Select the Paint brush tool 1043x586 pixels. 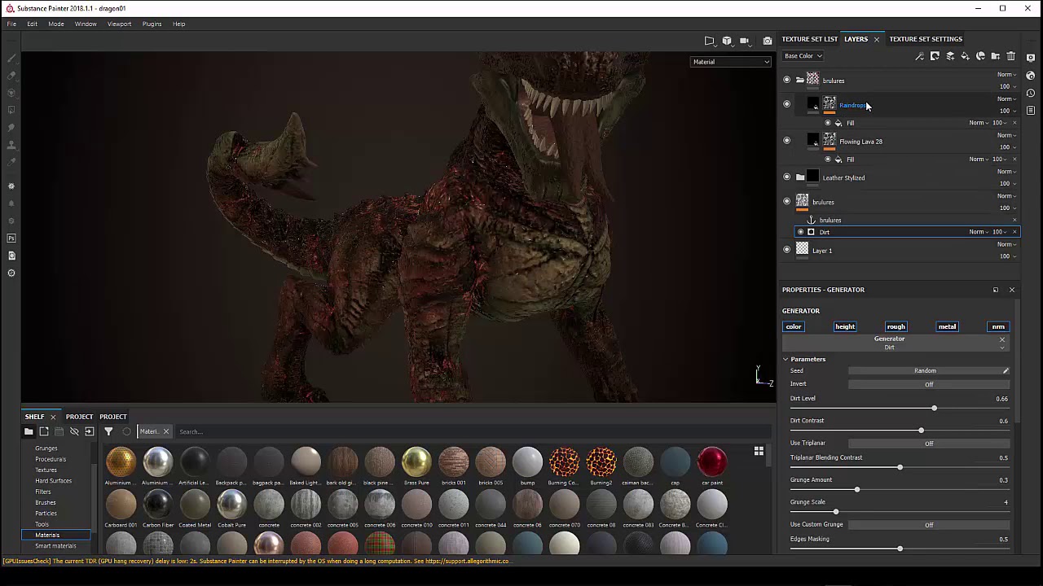[11, 59]
